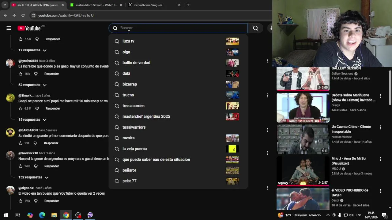
Task: Select 'masterchef argentina 2025' suggestion
Action: click(178, 116)
